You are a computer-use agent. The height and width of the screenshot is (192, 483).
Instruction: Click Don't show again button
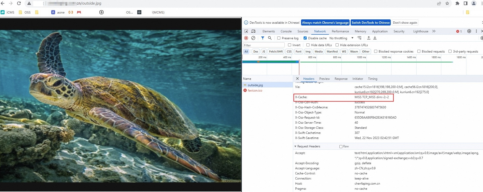tap(405, 23)
